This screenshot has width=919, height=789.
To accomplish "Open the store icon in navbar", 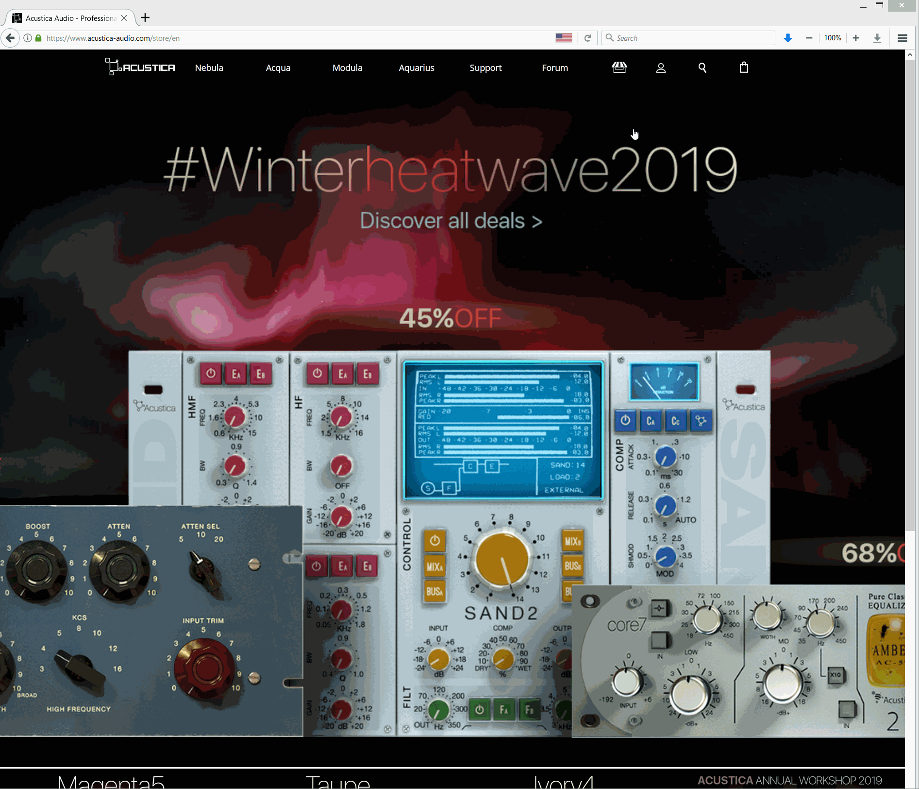I will click(619, 68).
